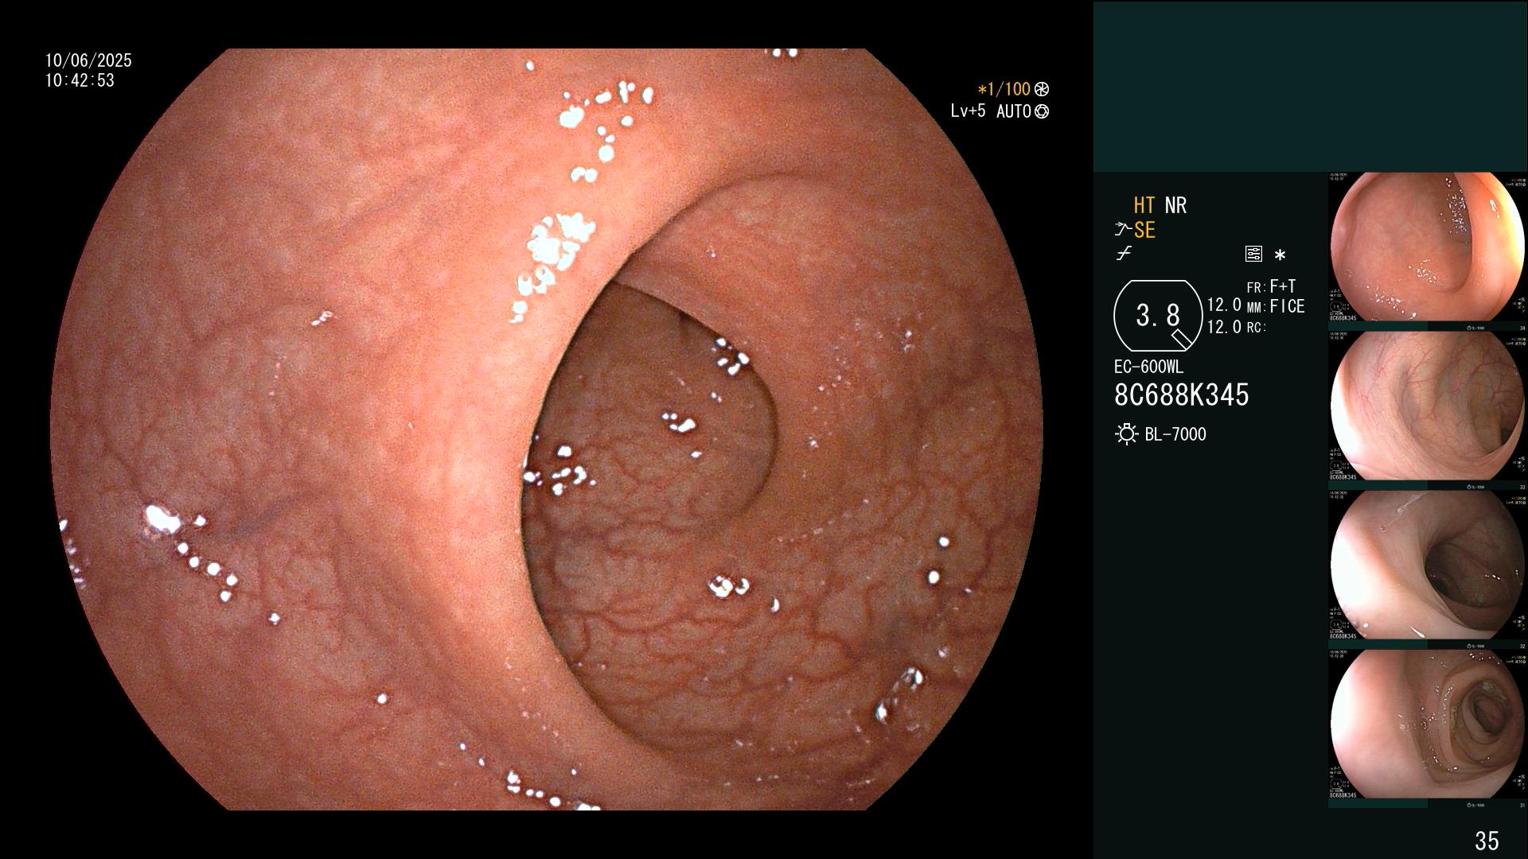Click the shutter icon after *1/100
Viewport: 1528px width, 859px height.
pos(1042,89)
